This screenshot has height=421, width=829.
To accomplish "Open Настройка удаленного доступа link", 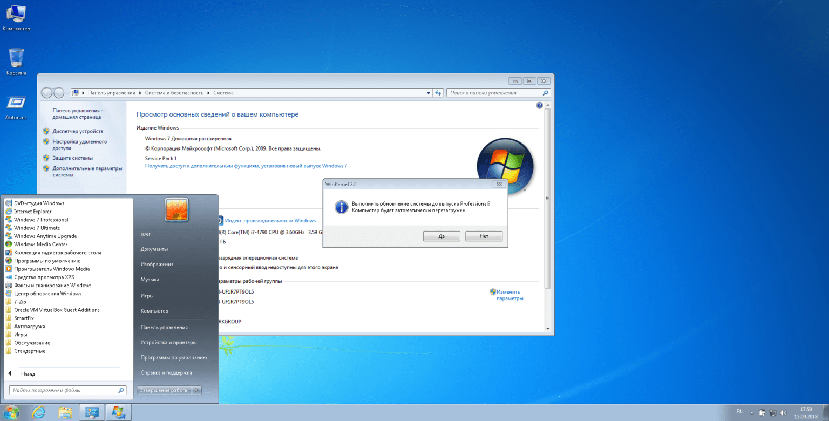I will (x=80, y=145).
